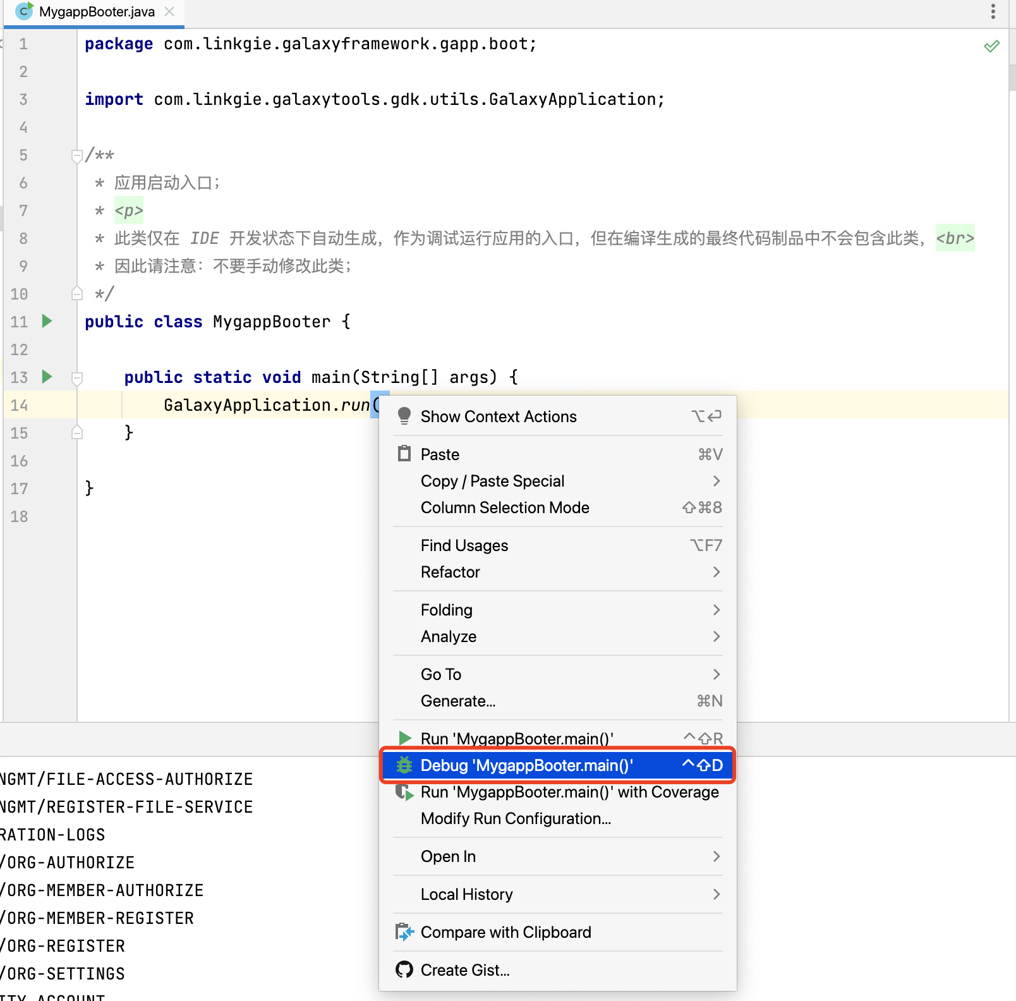The height and width of the screenshot is (1001, 1016).
Task: Collapse the Javadoc comment fold at line 5
Action: pyautogui.click(x=77, y=155)
